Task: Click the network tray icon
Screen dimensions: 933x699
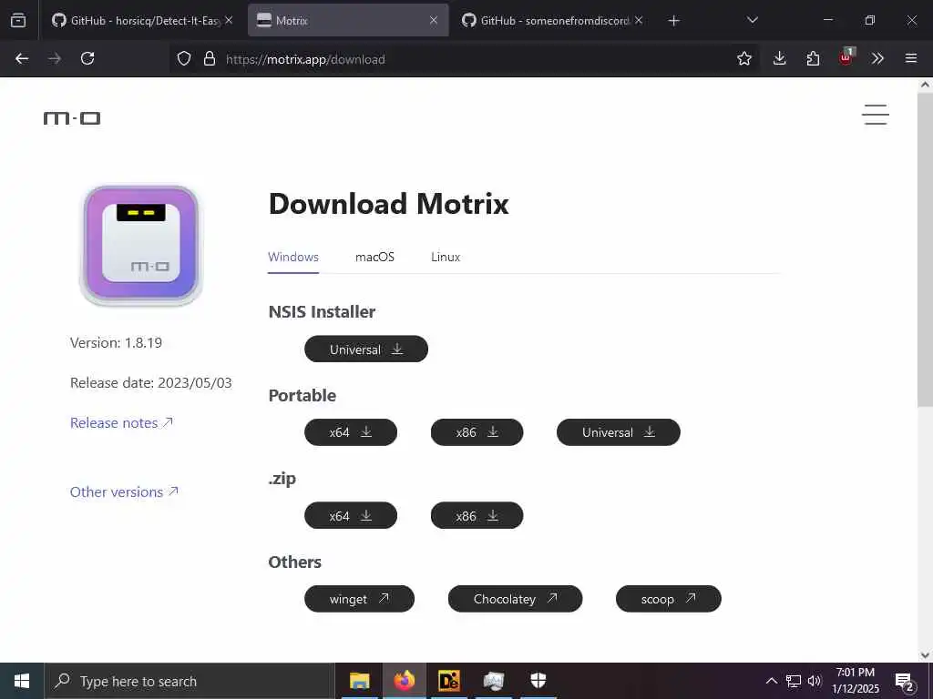Action: 794,681
